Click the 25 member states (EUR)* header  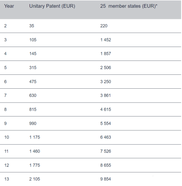coord(129,6)
